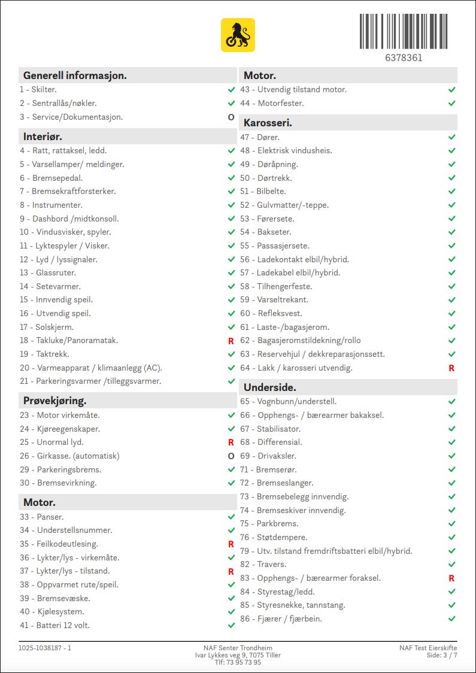Click the red R next to Lakk / karosseri utvendig

point(451,368)
